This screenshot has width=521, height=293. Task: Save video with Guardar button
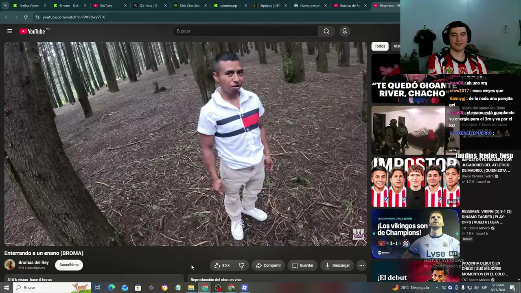303,265
